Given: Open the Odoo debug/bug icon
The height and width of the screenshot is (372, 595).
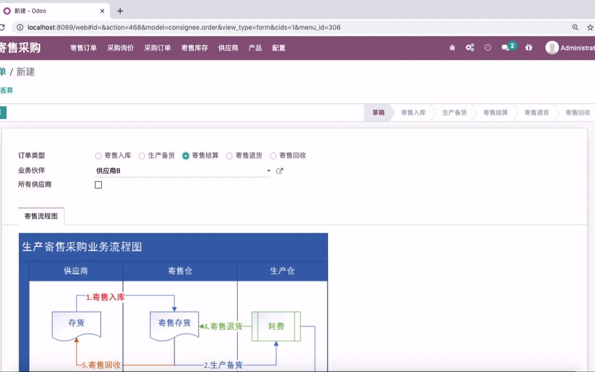Looking at the screenshot, I should tap(452, 47).
